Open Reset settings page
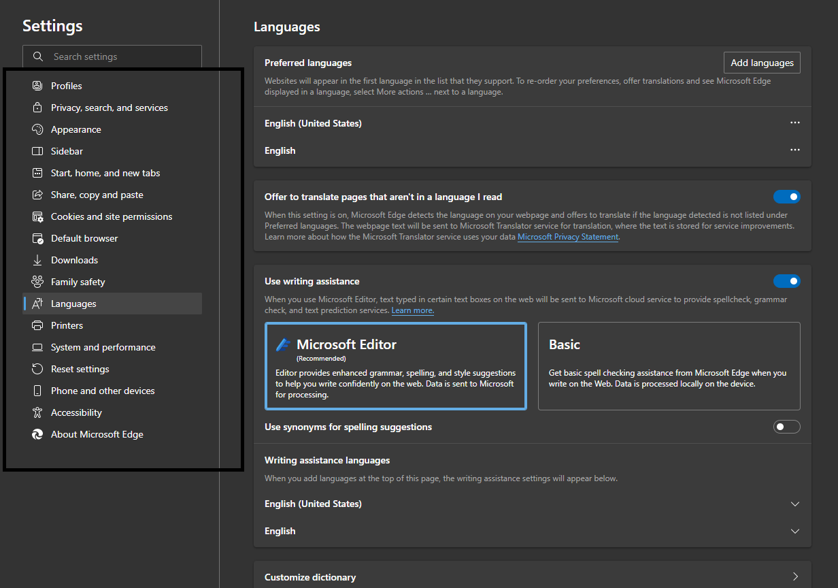The width and height of the screenshot is (838, 588). pos(112,369)
